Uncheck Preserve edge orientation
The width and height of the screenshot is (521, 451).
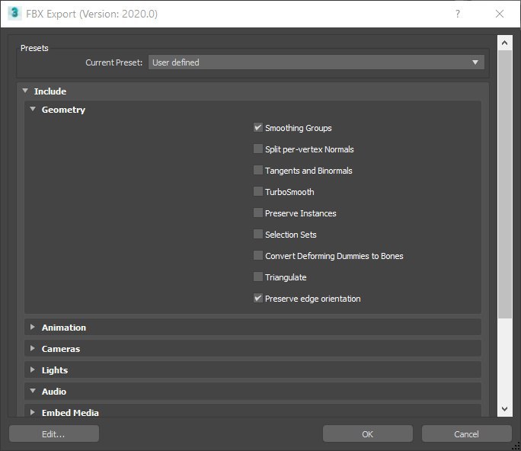click(x=258, y=298)
